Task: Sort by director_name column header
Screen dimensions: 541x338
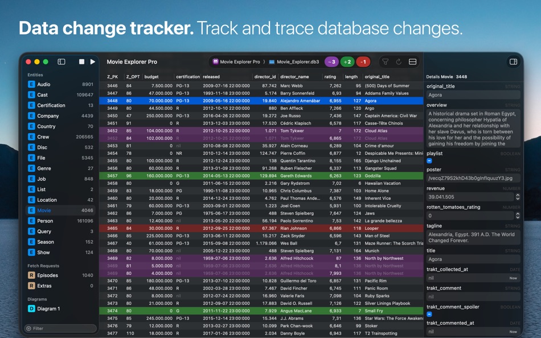Action: click(294, 77)
